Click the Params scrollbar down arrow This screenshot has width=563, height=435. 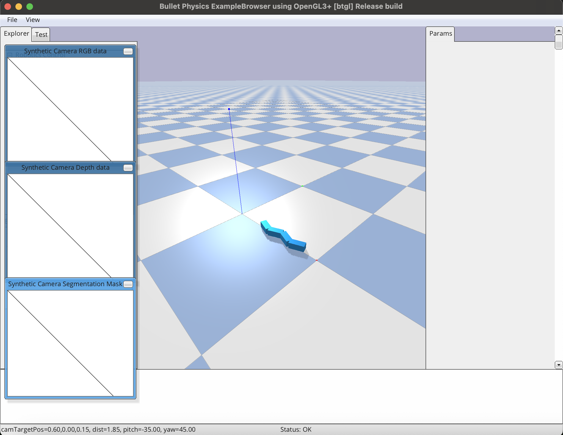tap(558, 365)
